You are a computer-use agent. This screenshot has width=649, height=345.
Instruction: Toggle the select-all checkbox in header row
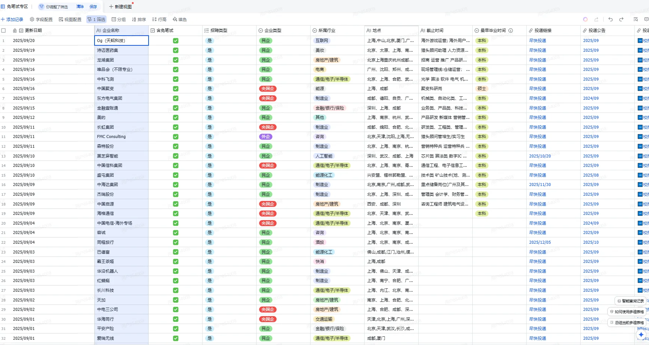click(x=3, y=31)
